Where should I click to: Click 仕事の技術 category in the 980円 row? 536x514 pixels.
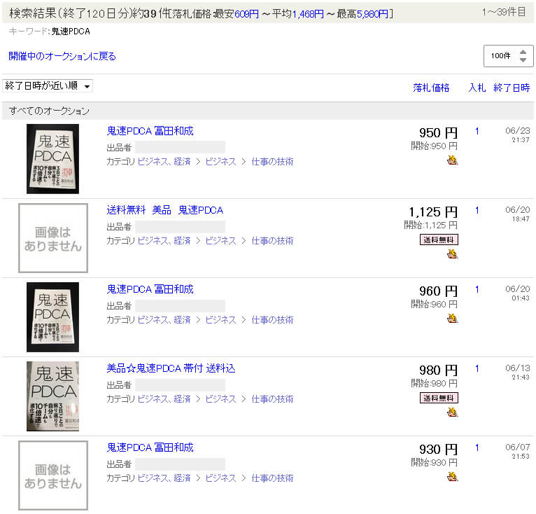point(272,398)
